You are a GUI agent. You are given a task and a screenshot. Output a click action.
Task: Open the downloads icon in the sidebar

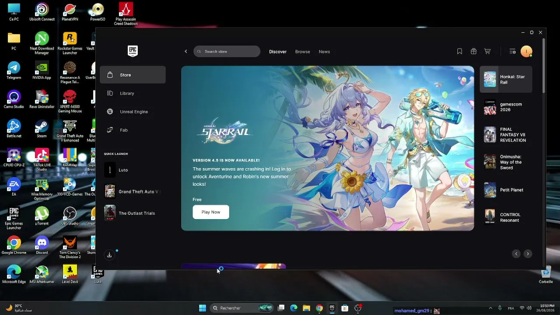coord(109,255)
